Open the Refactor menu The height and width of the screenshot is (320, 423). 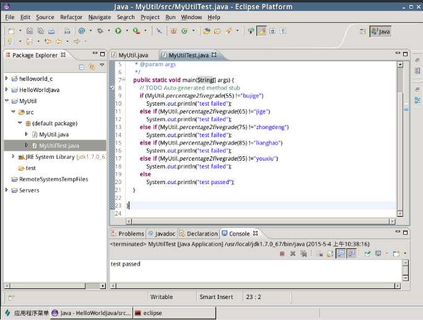71,17
